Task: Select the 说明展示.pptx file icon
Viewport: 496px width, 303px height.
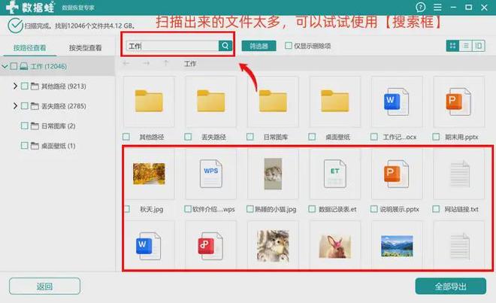Action: 396,174
